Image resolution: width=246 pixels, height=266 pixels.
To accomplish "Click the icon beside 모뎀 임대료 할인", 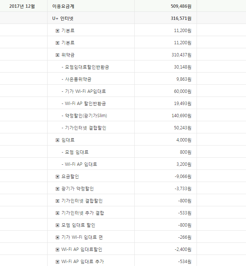I will (x=57, y=225).
